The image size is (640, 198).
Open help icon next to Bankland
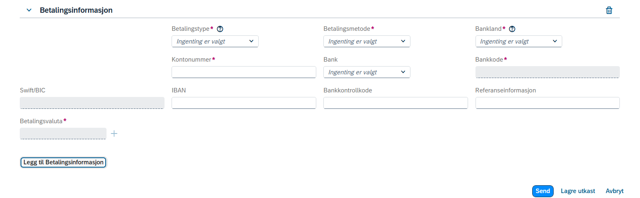(512, 29)
